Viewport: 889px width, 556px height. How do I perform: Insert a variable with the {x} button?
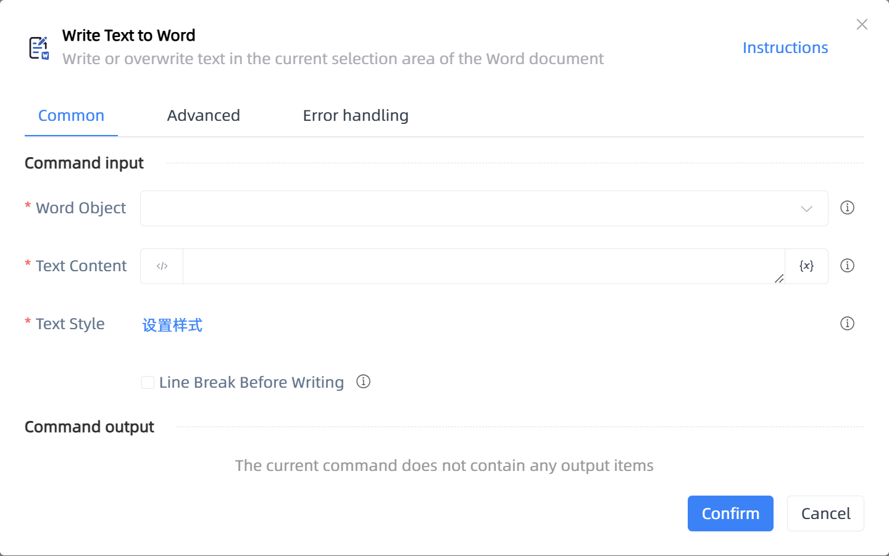coord(806,266)
